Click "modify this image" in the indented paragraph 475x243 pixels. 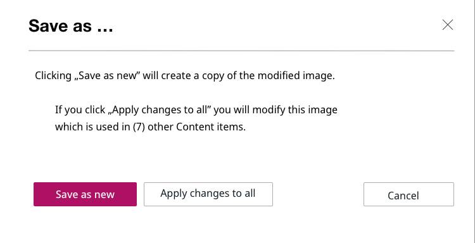(x=294, y=109)
